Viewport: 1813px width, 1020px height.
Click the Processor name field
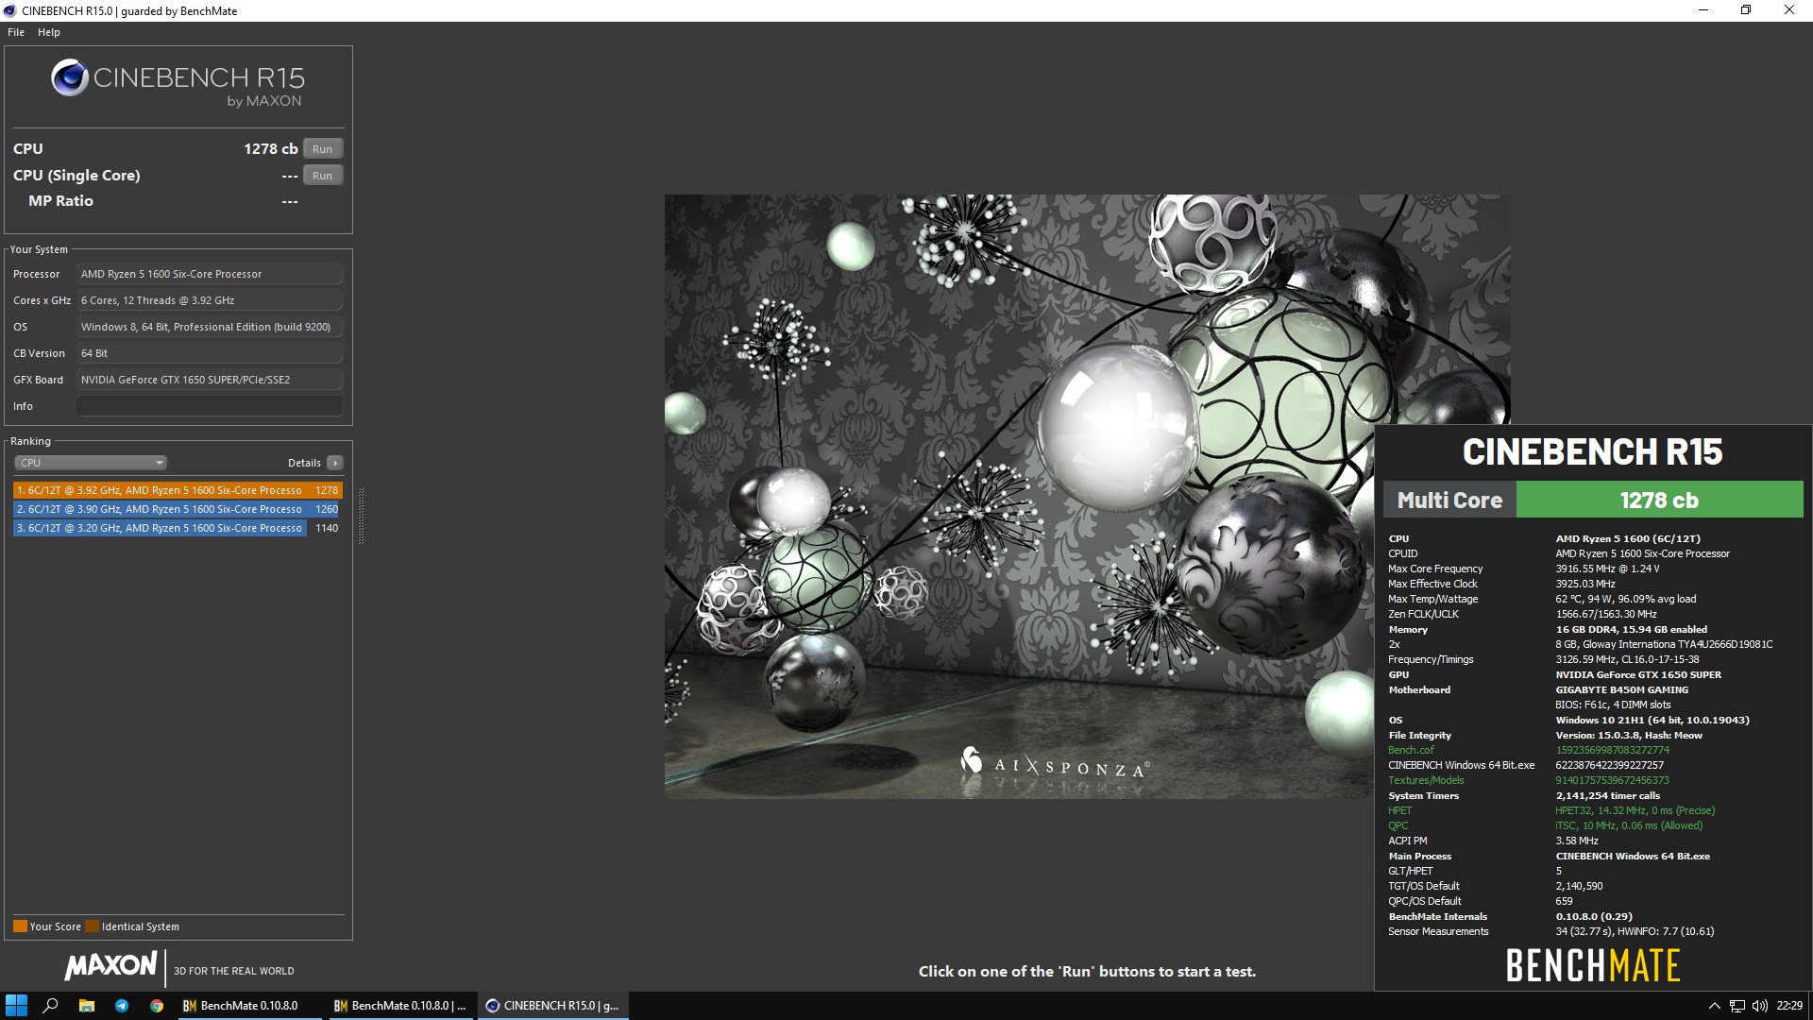tap(210, 274)
